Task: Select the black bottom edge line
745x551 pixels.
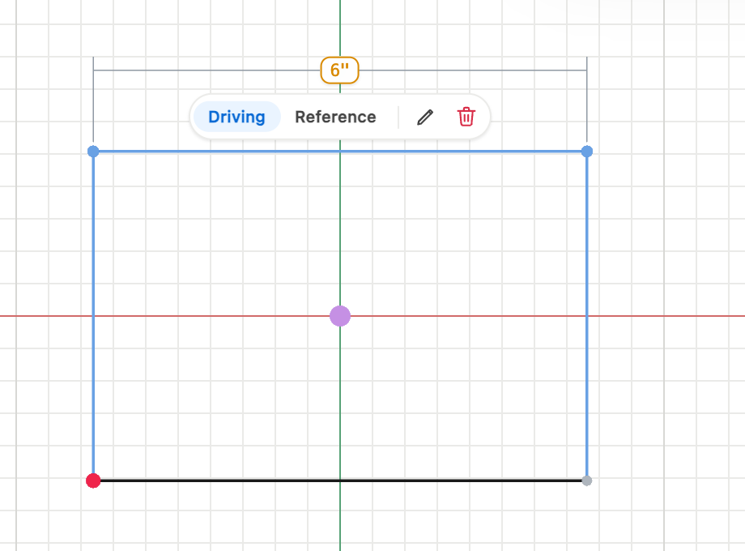Action: click(340, 481)
